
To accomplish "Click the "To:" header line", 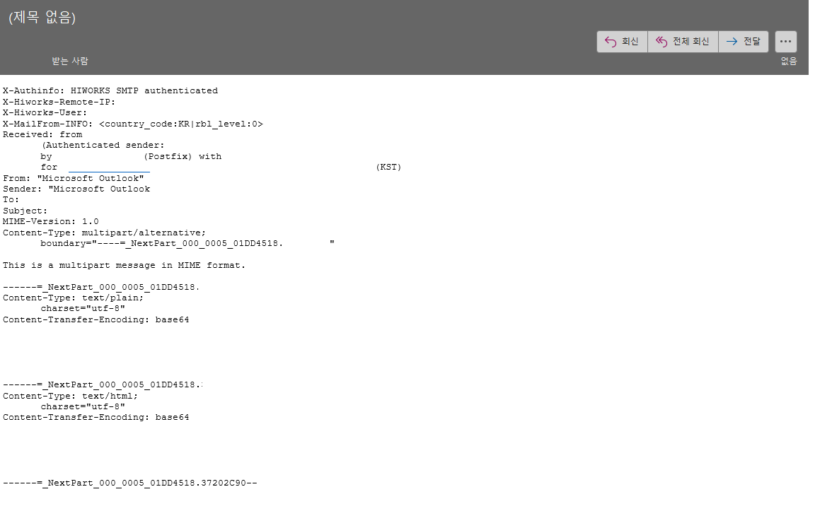I will [11, 200].
